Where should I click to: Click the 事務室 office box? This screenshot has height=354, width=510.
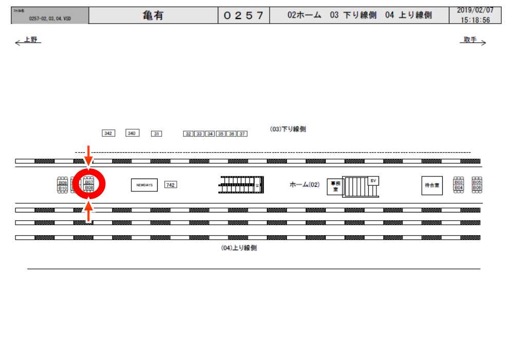click(335, 186)
